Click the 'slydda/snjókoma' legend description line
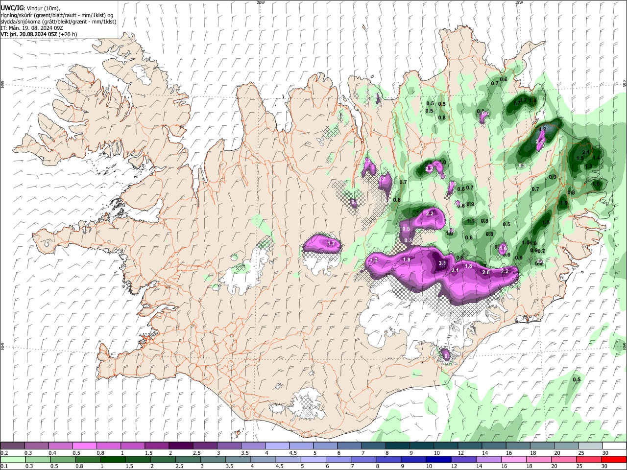Screen dimensions: 627x470 point(58,22)
